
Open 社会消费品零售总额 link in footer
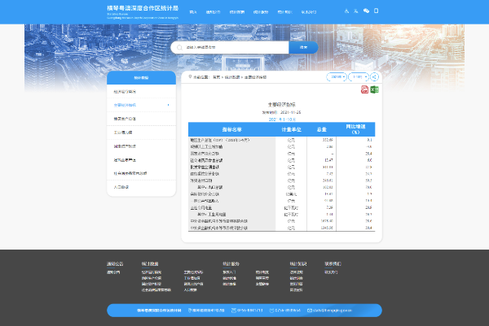[x=156, y=290]
